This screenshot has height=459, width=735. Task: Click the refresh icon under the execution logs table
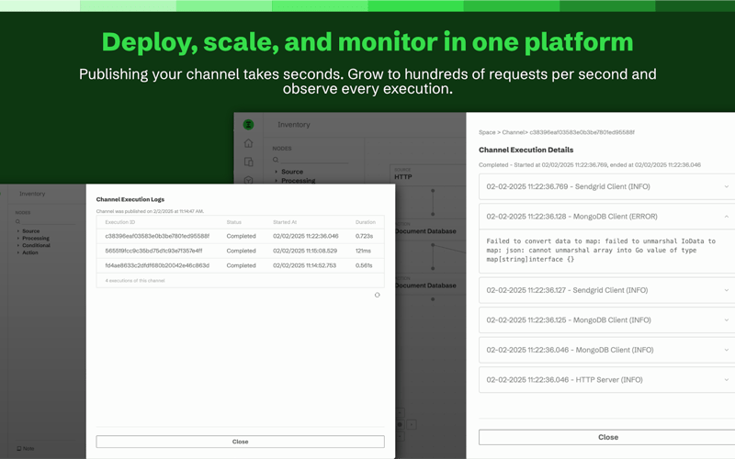tap(378, 295)
